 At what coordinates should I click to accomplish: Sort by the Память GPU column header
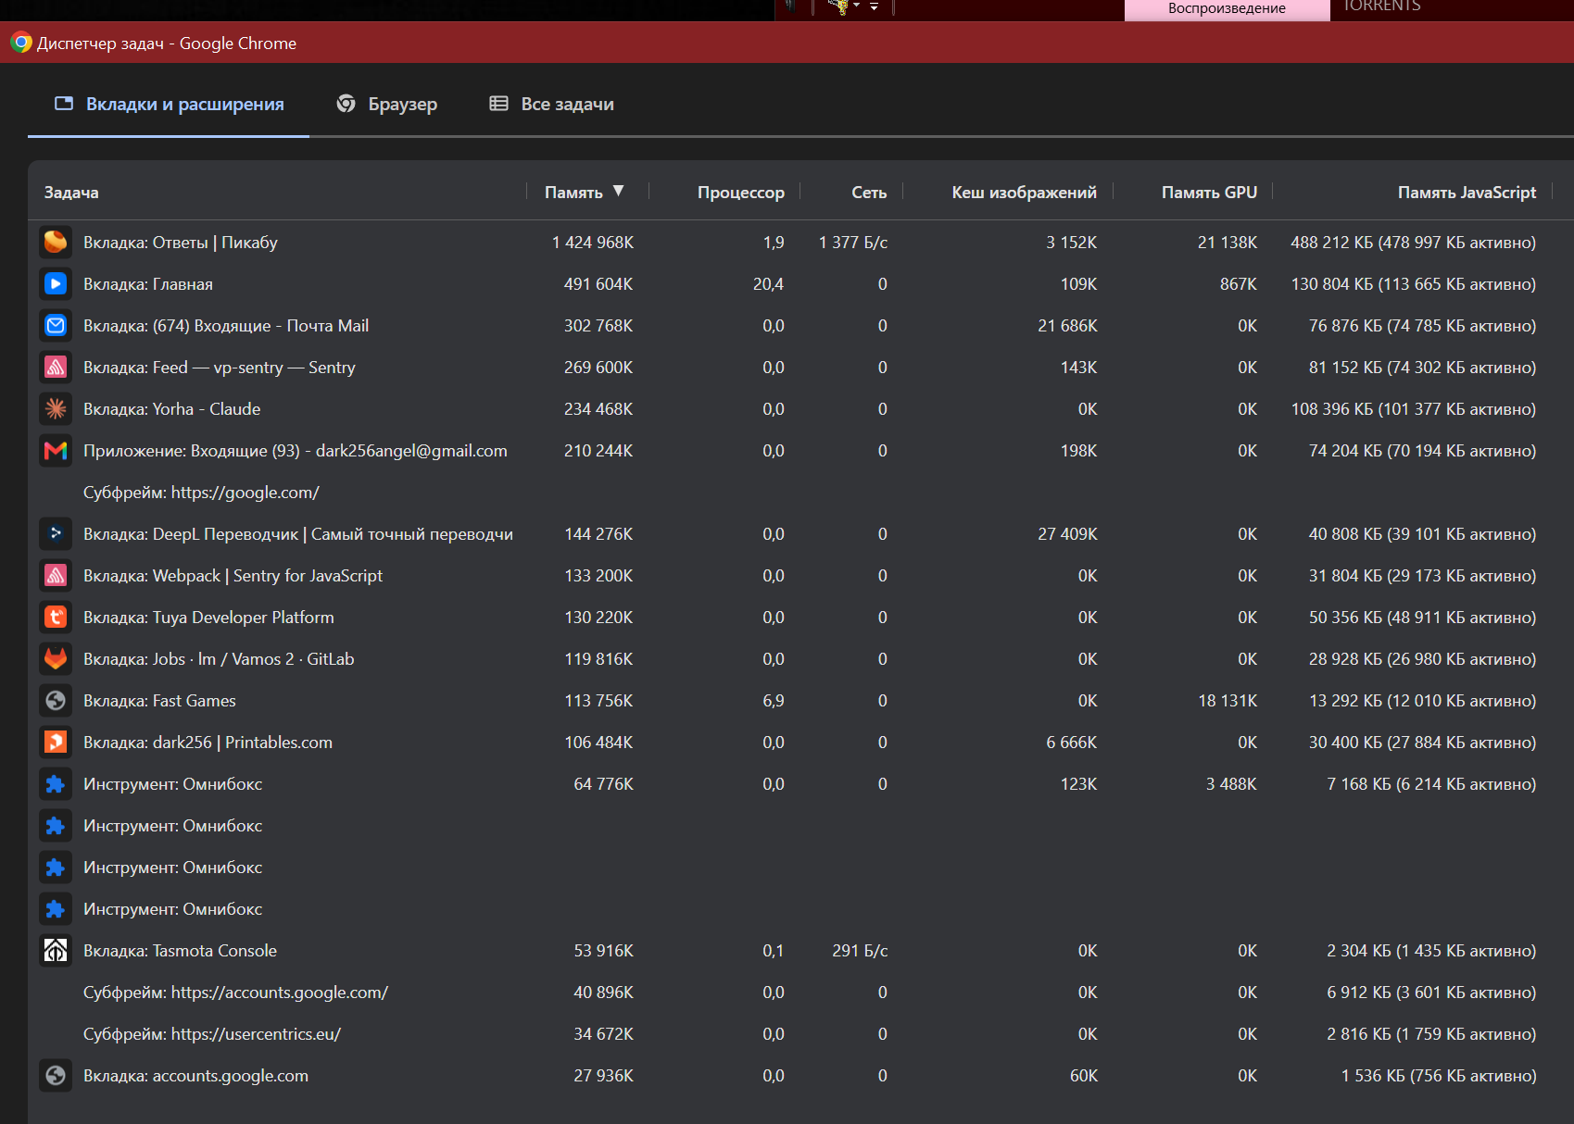[1209, 193]
